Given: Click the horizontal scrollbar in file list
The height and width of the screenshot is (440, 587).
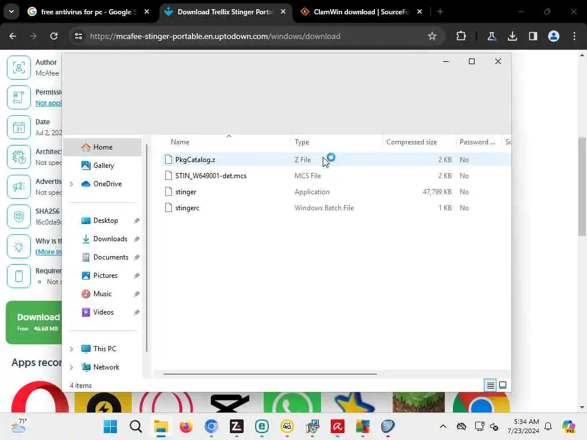Looking at the screenshot, I should tap(270, 374).
